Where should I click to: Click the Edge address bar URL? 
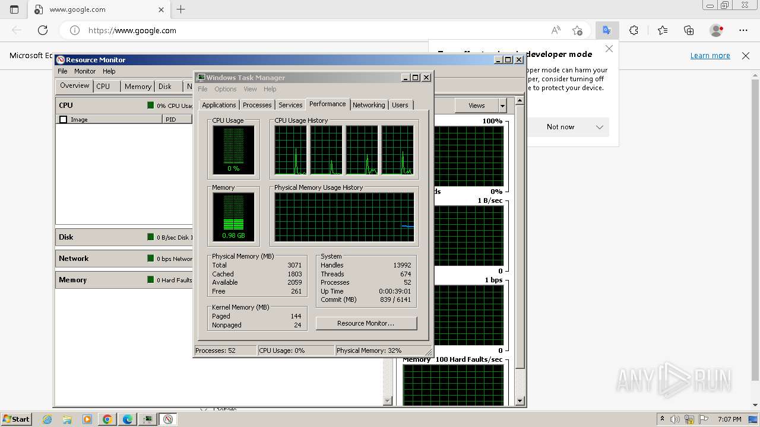(x=132, y=30)
